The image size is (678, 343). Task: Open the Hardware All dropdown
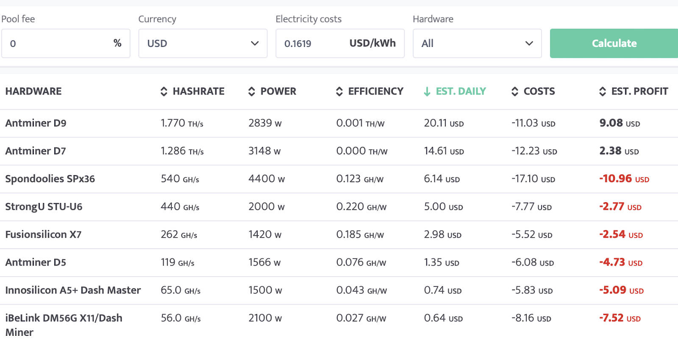pos(477,43)
